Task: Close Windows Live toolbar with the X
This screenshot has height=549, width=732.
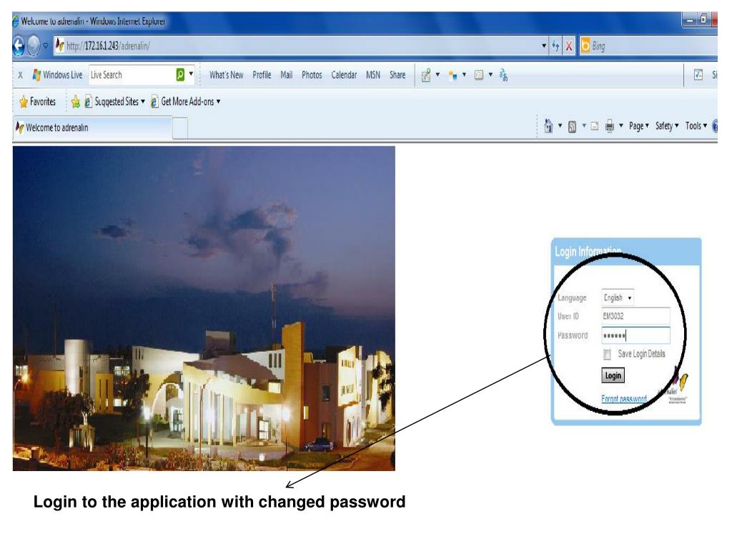Action: [19, 75]
